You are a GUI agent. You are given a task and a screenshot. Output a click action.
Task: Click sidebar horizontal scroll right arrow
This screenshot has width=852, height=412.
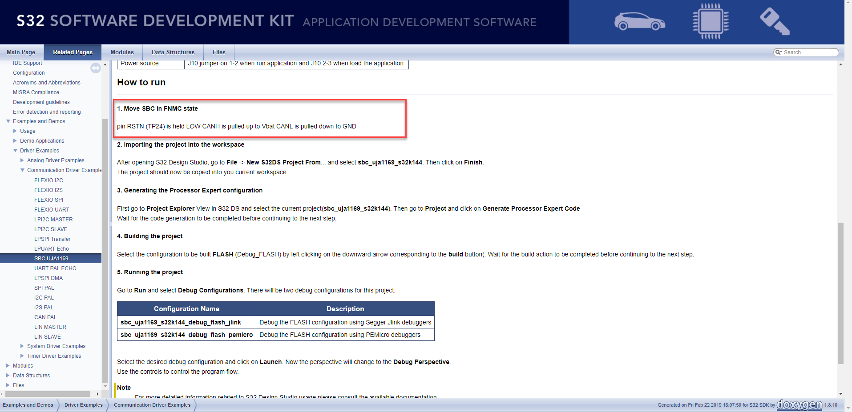coord(97,394)
